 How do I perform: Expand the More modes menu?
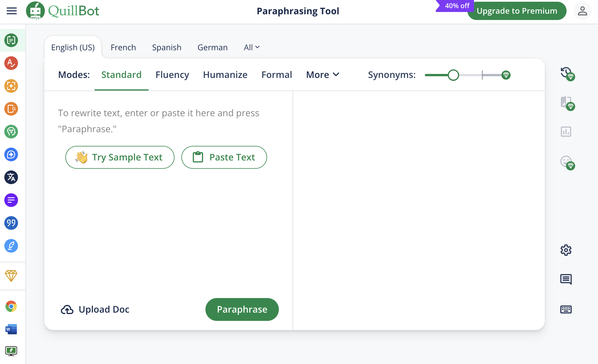(x=323, y=75)
